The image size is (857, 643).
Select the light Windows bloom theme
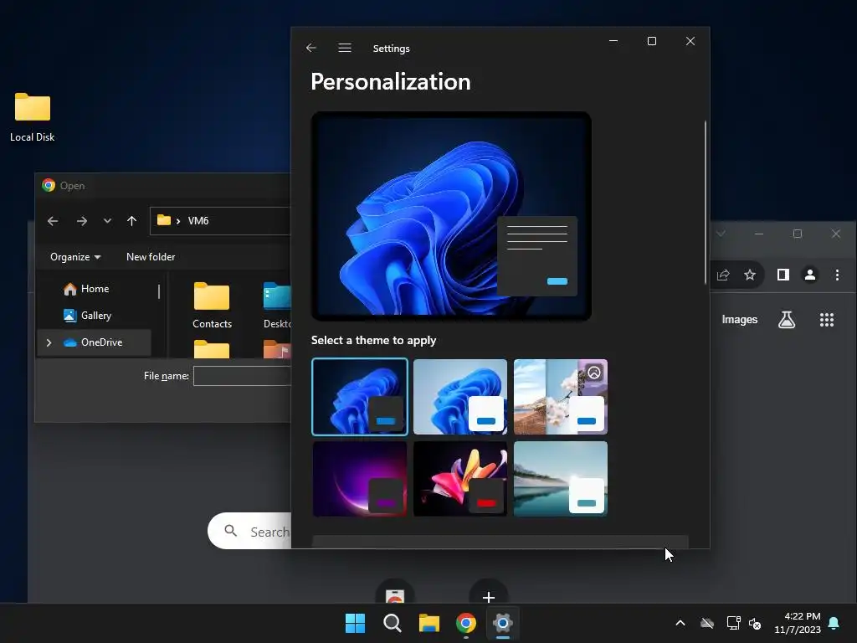click(460, 397)
